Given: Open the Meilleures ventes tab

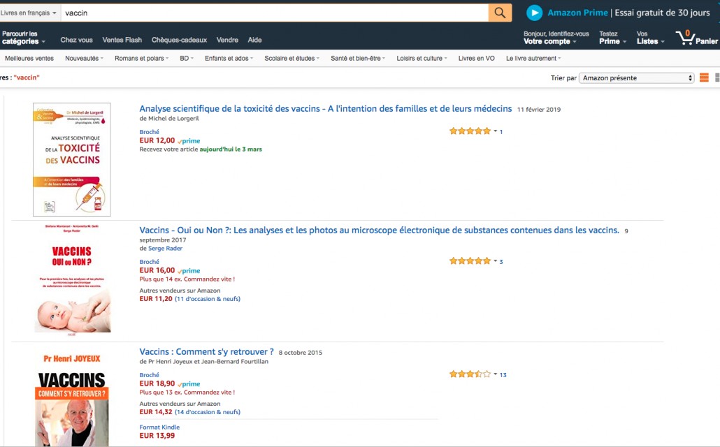Looking at the screenshot, I should [x=29, y=58].
